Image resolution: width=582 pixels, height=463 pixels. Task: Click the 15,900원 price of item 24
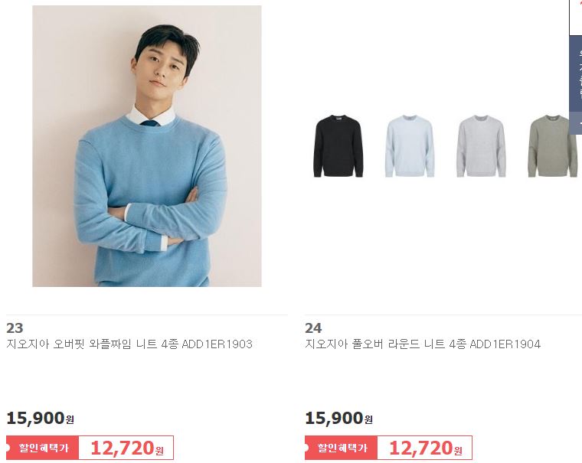(338, 418)
